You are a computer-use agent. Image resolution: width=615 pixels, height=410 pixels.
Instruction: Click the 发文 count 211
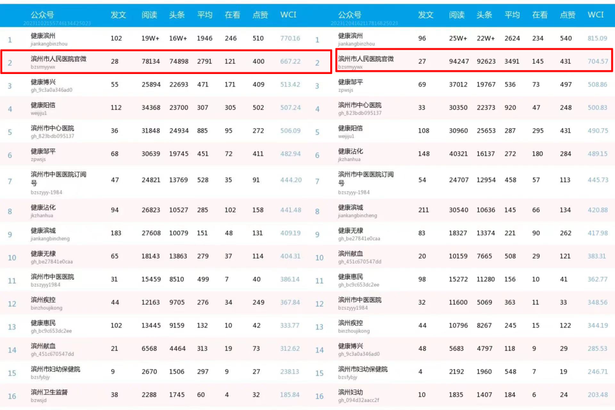point(424,210)
